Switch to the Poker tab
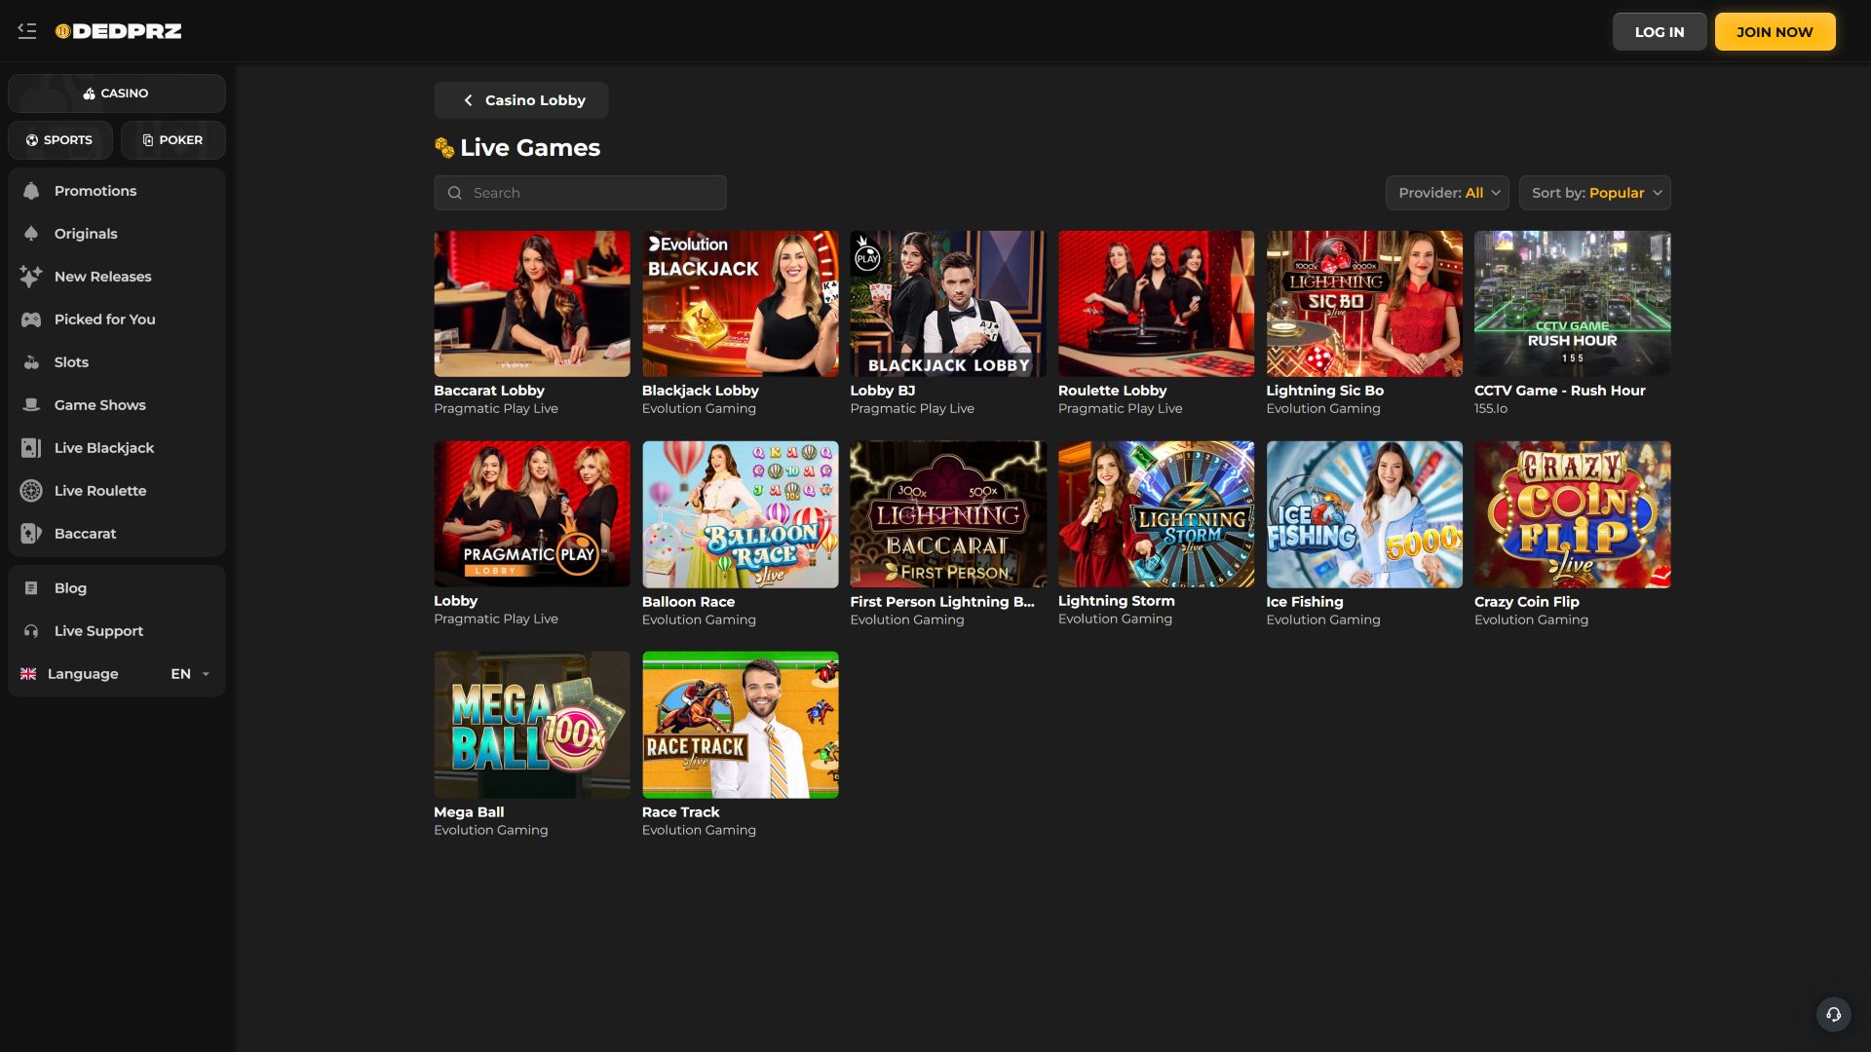 pos(173,140)
